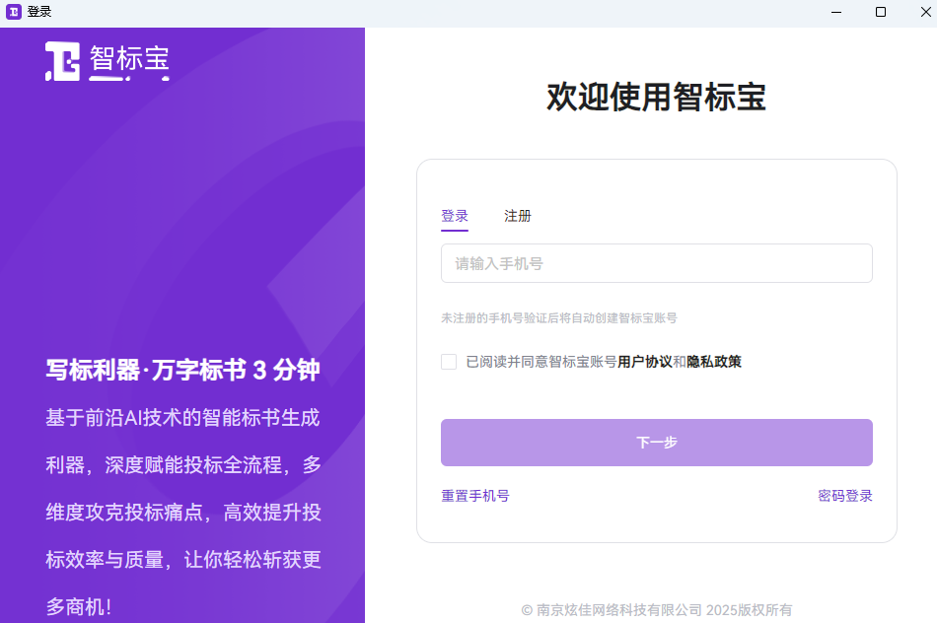Click the 重置手机号 link

coord(474,496)
